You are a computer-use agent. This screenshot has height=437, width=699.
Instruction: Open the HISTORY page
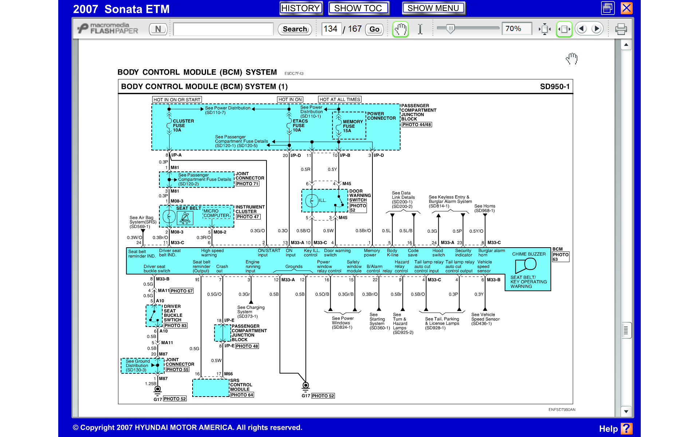tap(301, 8)
